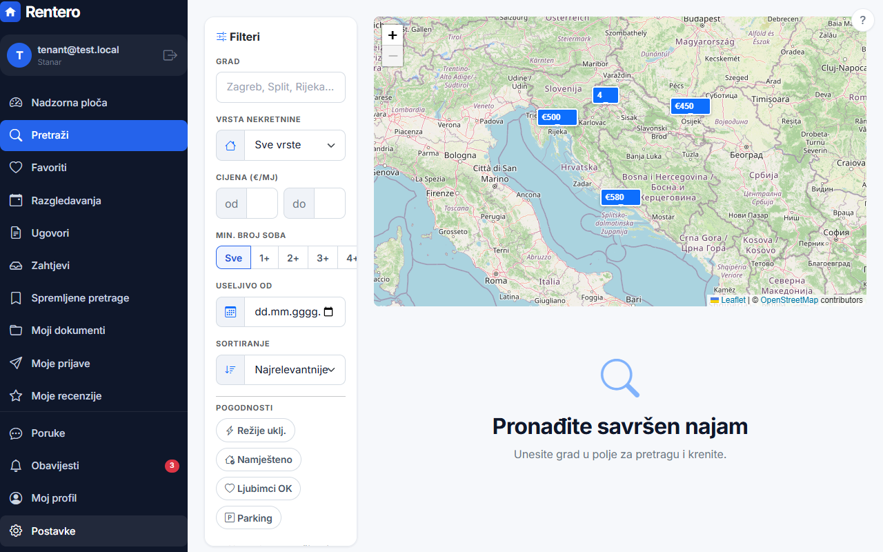Click the tenant@test.local account name

point(78,50)
